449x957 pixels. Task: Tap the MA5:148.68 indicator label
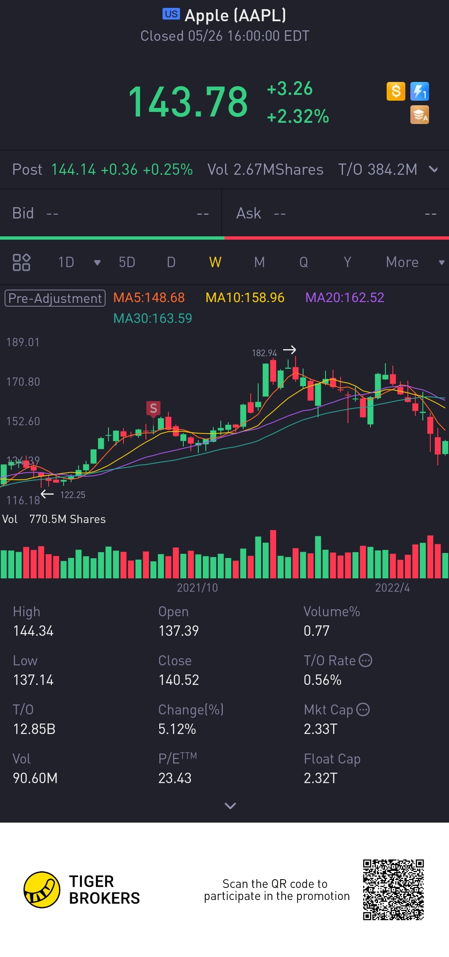coord(149,298)
